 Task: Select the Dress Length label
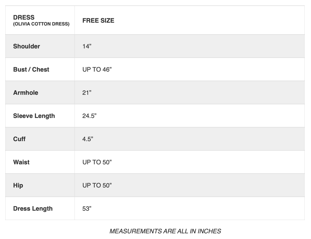point(33,209)
